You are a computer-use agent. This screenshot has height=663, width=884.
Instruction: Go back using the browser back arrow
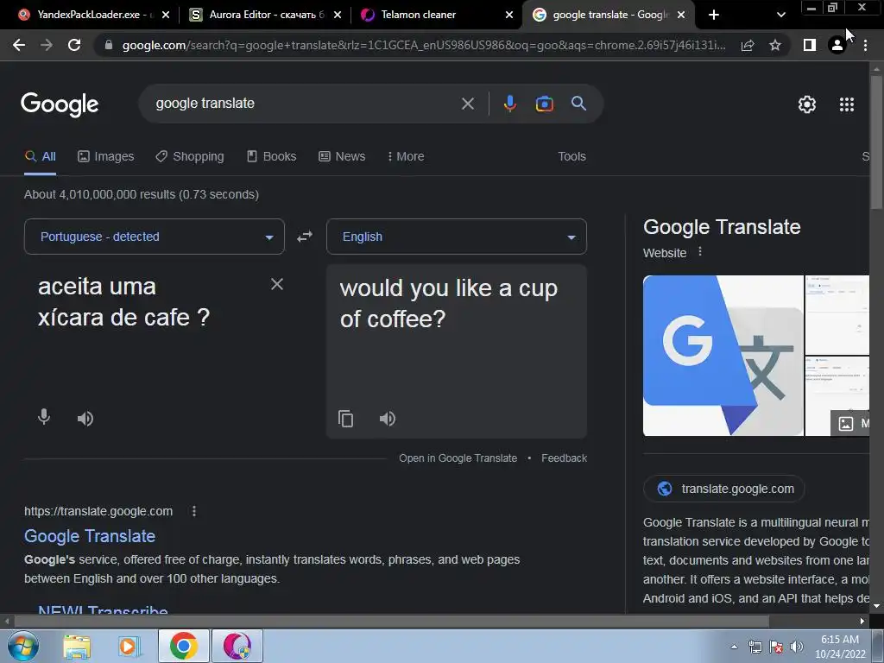point(19,45)
